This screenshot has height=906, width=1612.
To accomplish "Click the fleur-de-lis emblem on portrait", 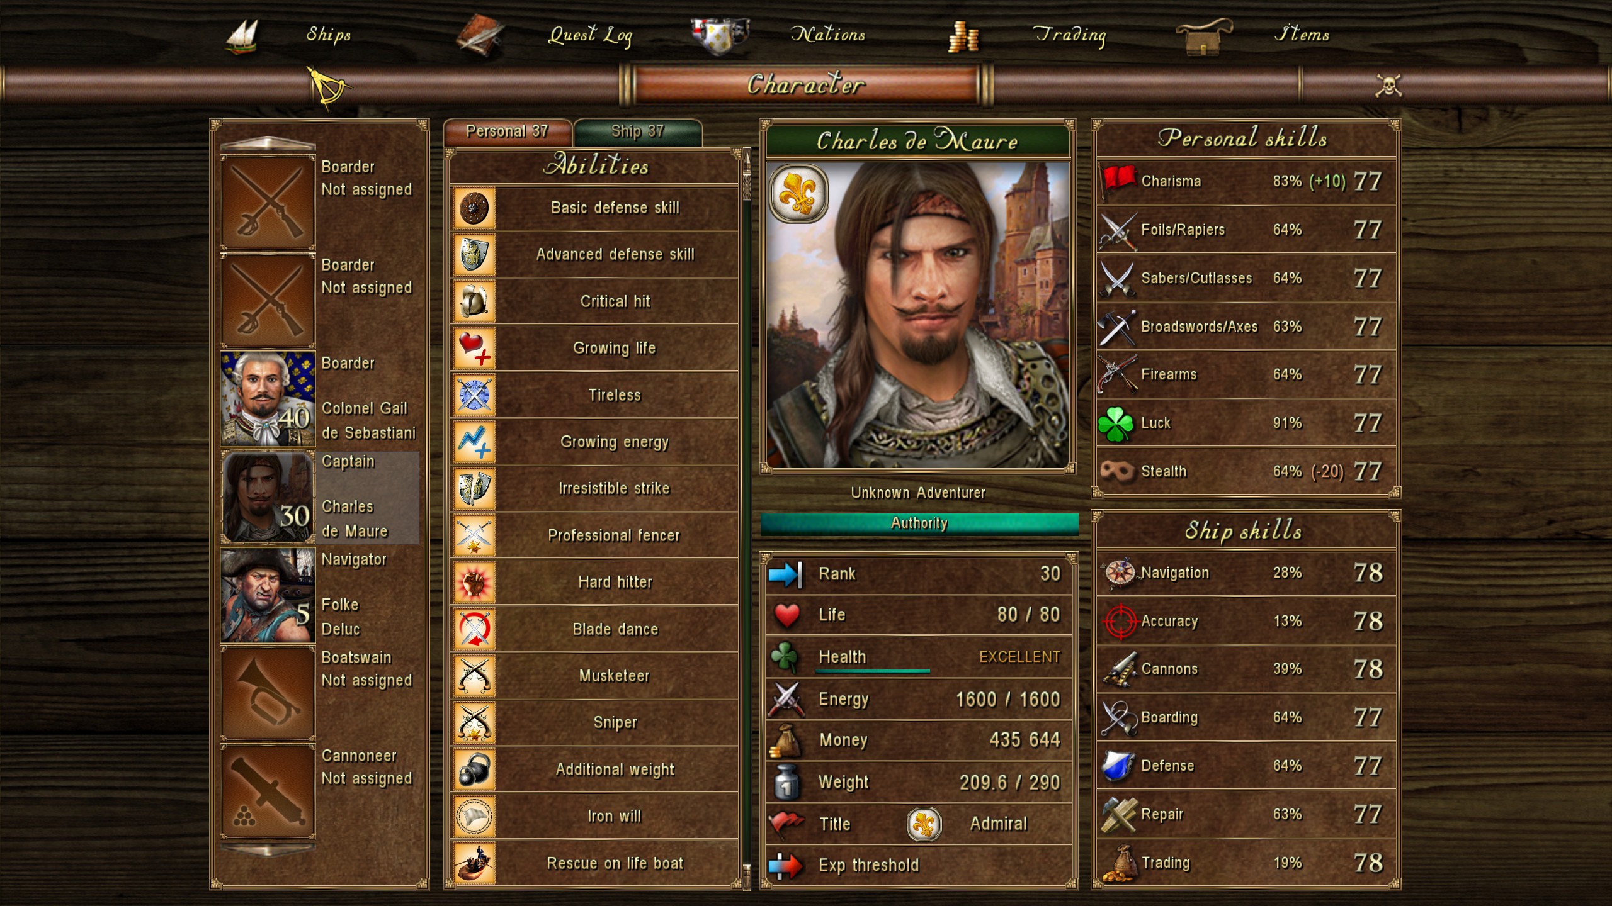I will [x=798, y=194].
